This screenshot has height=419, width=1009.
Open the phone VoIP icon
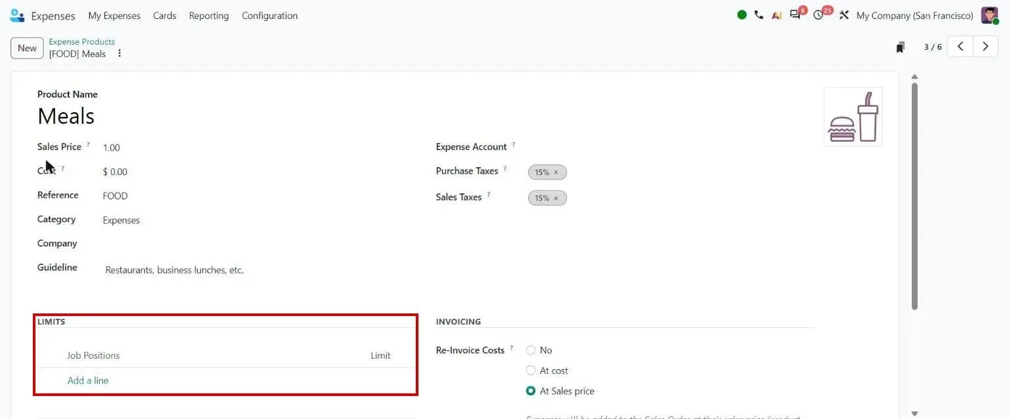point(759,15)
